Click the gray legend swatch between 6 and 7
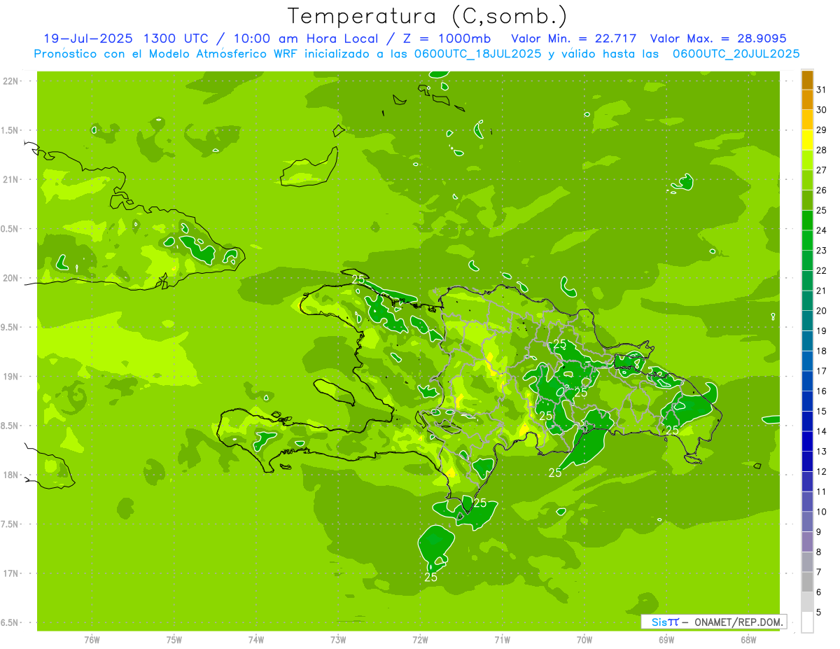Viewport: 840px width, 649px height. pos(807,582)
